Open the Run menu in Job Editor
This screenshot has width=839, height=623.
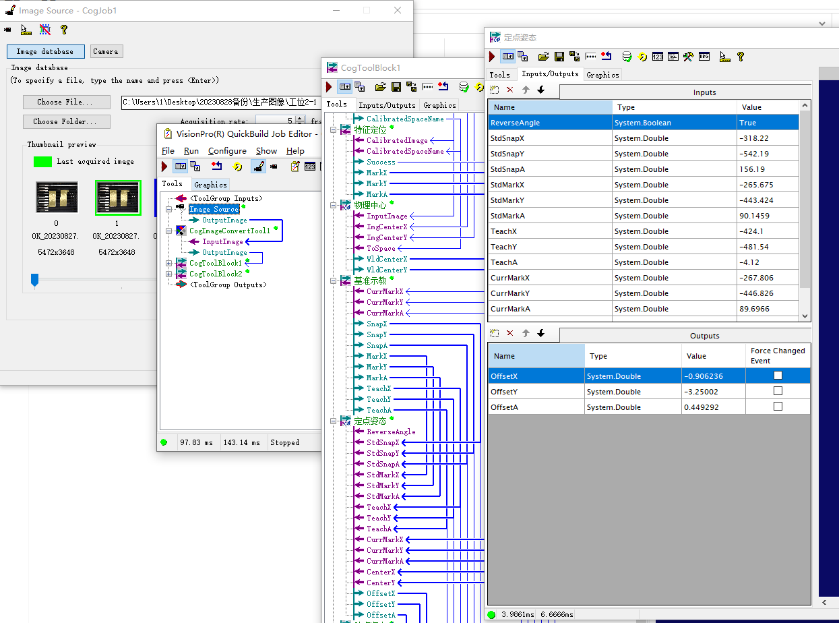pos(191,151)
